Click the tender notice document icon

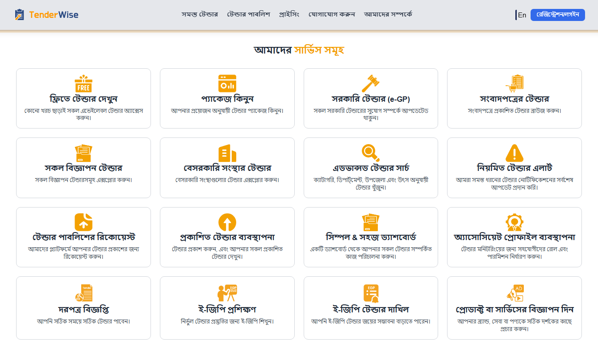pos(84,293)
